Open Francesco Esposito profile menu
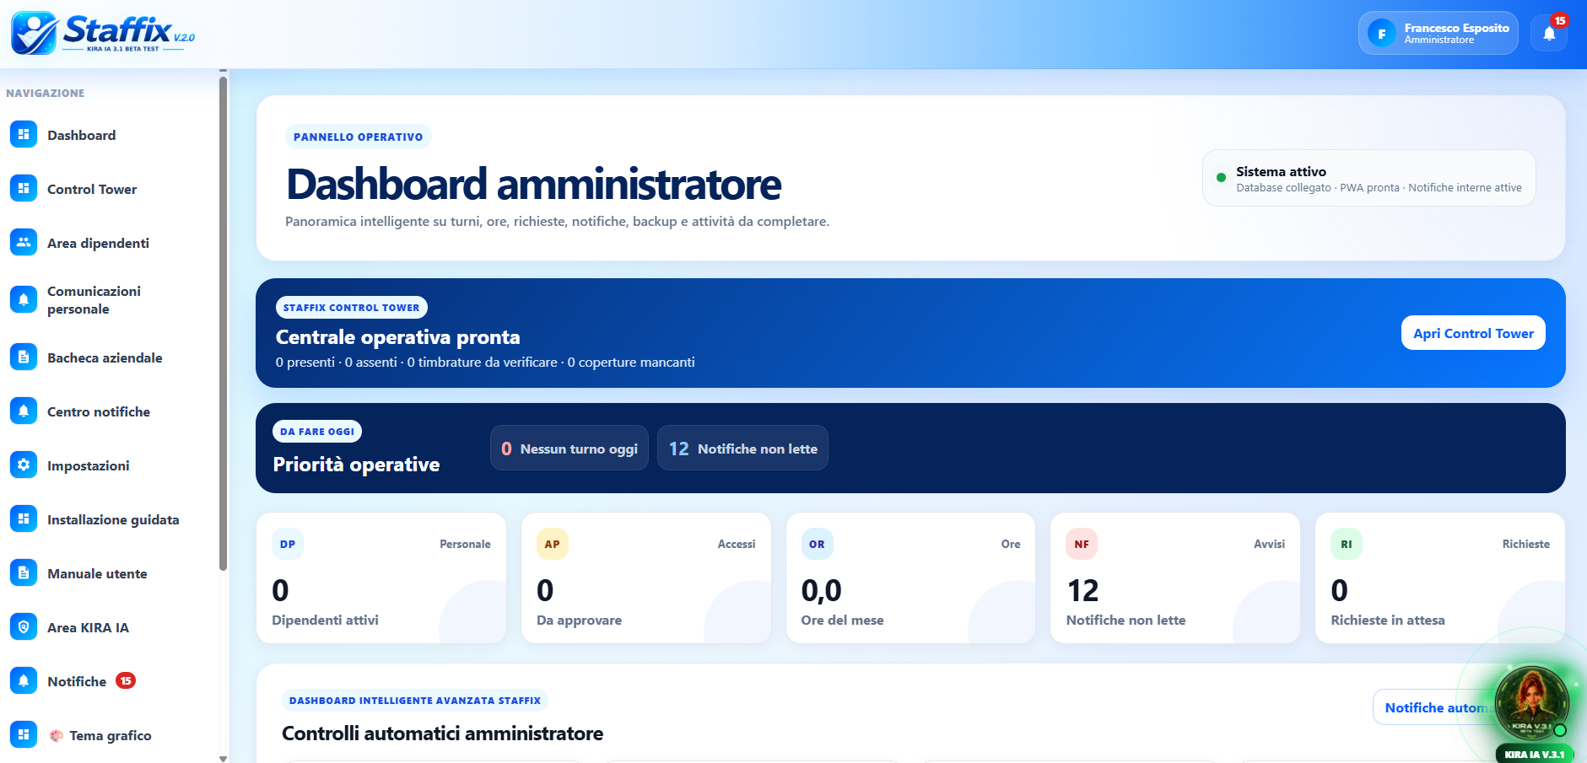 point(1438,34)
